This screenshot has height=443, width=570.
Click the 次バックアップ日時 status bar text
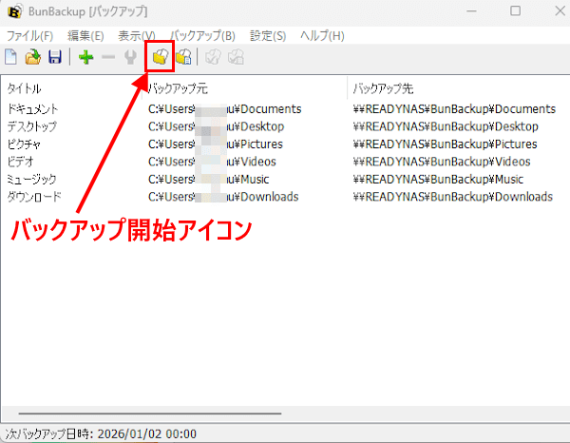(101, 433)
